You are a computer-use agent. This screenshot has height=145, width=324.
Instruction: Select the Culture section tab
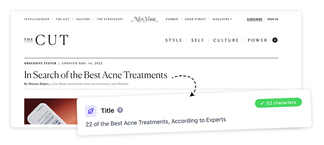point(226,41)
